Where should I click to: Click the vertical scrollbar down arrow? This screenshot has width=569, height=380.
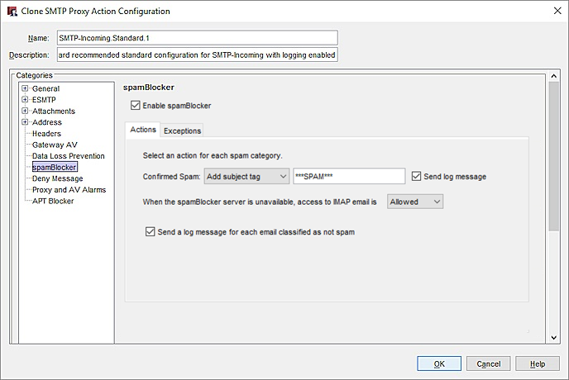554,337
